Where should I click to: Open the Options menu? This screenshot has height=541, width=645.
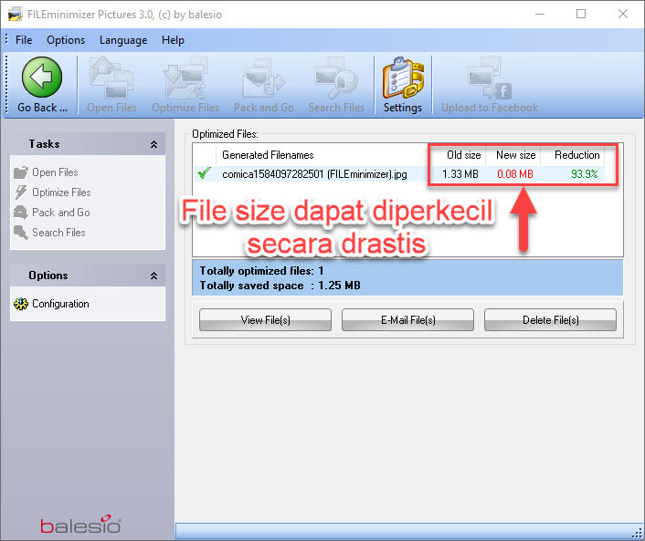(x=66, y=40)
